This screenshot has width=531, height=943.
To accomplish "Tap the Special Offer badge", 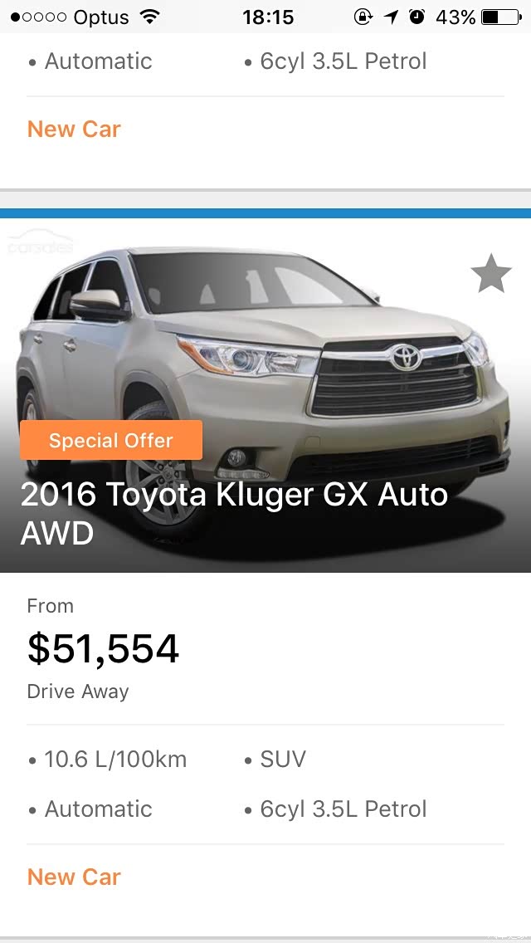I will [111, 440].
